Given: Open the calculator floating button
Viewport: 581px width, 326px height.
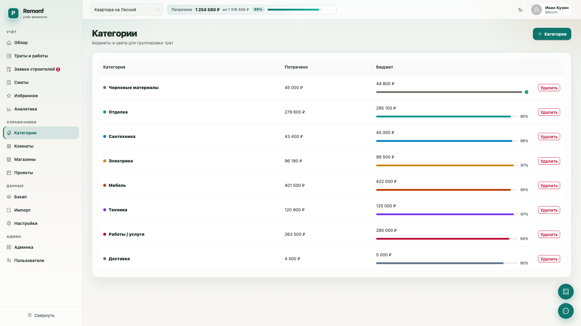Looking at the screenshot, I should [x=566, y=292].
